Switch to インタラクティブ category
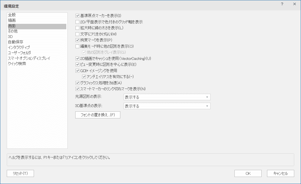 click(x=37, y=47)
